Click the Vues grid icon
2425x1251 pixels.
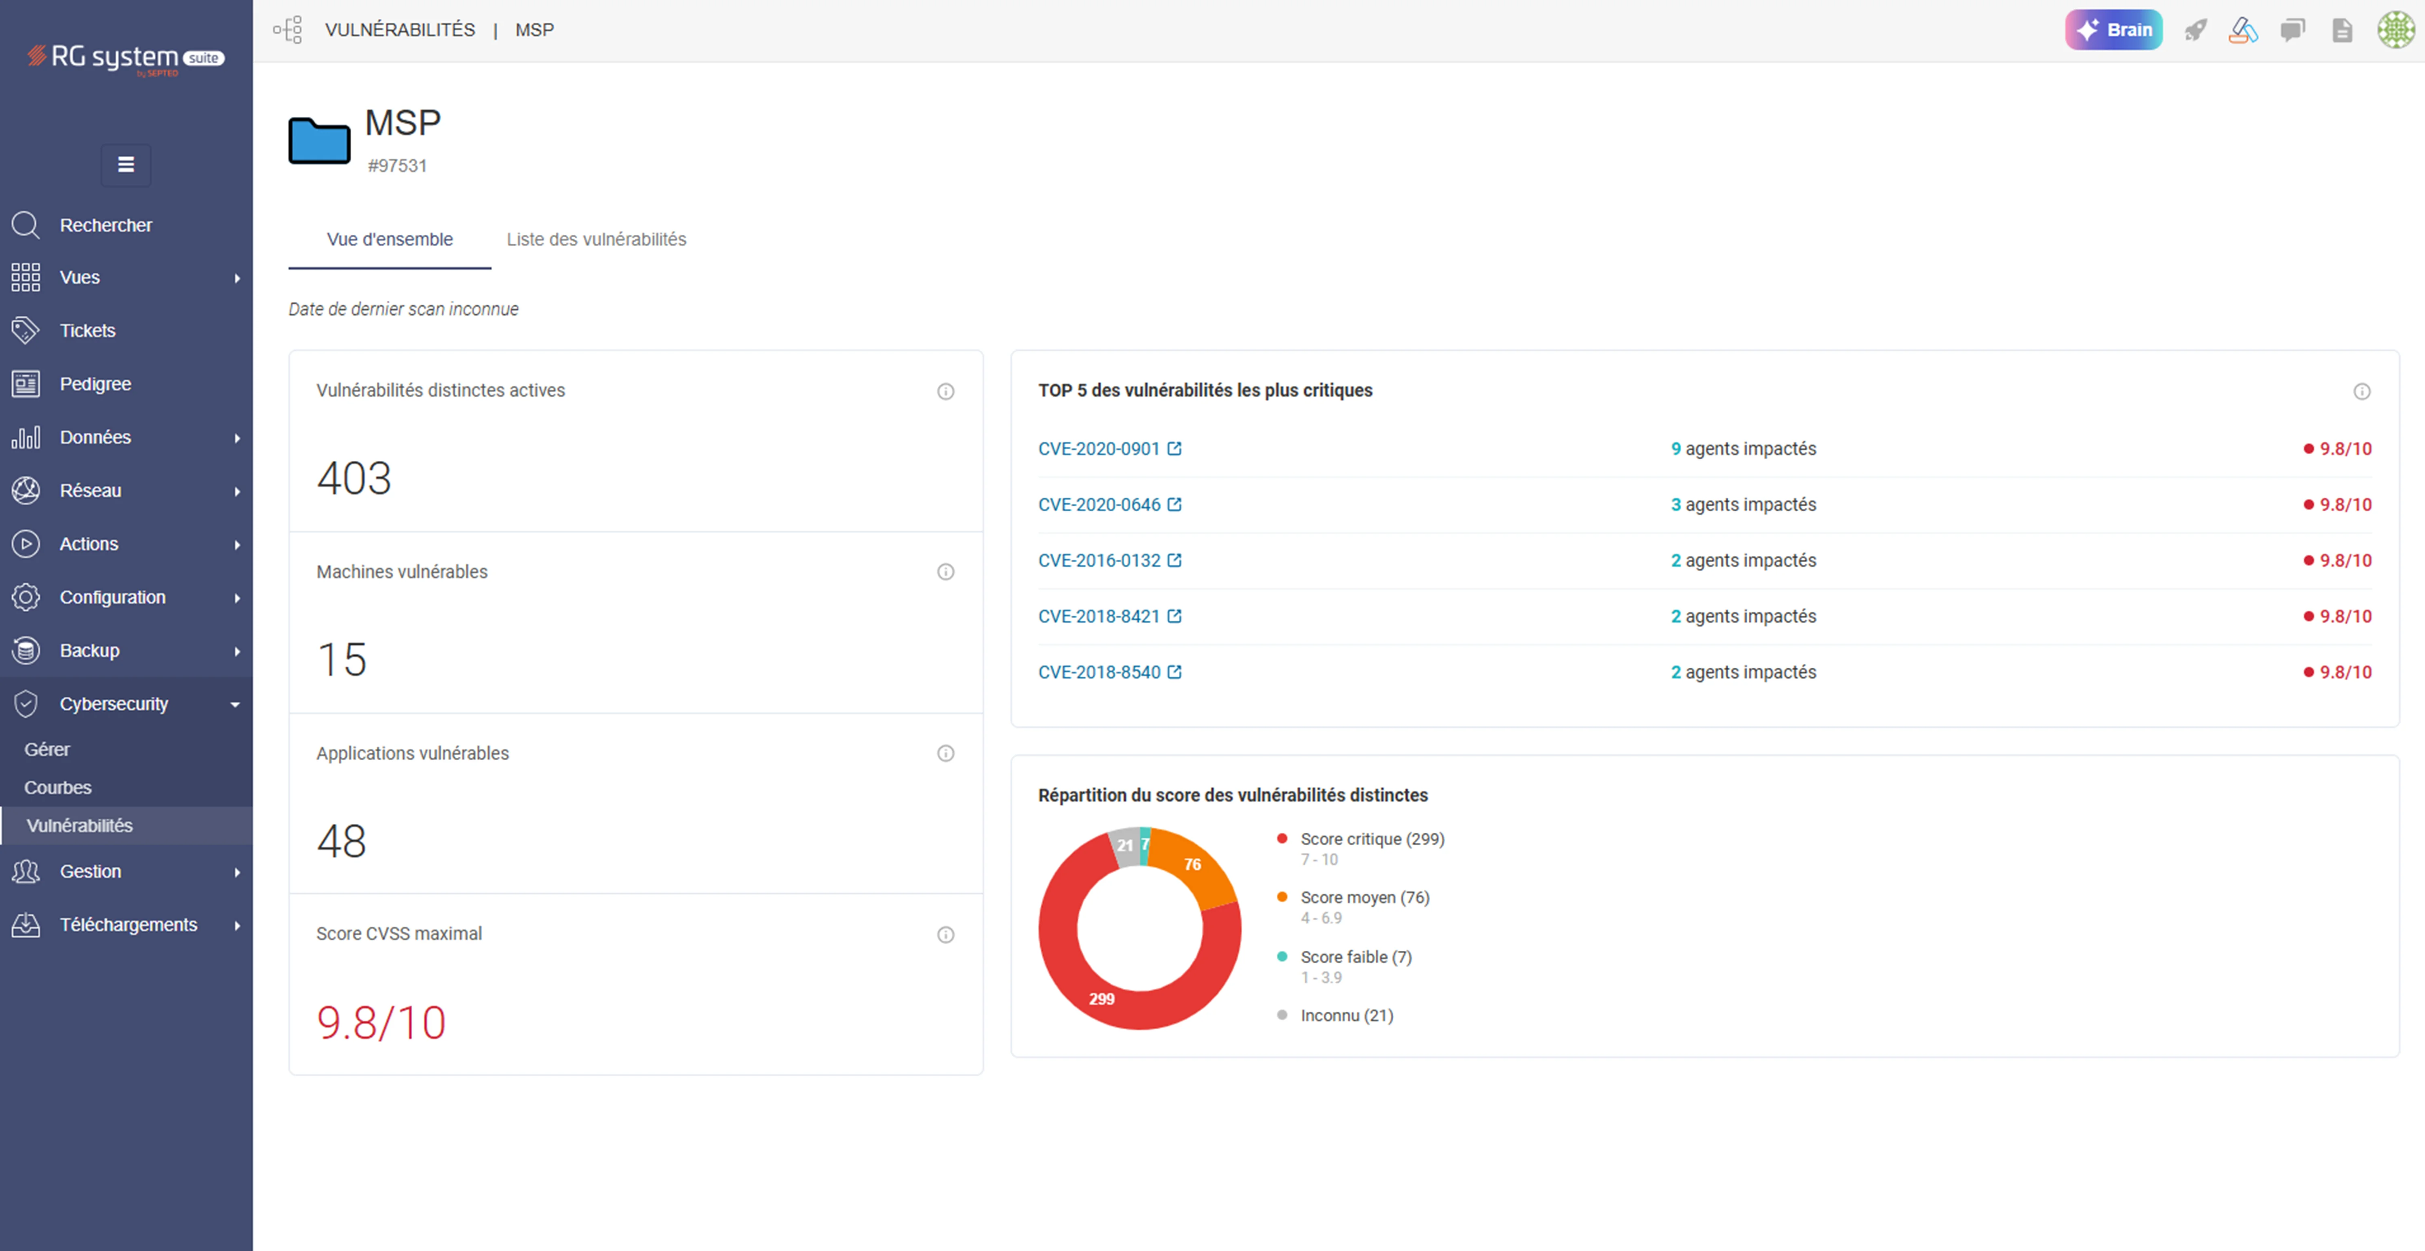tap(25, 278)
